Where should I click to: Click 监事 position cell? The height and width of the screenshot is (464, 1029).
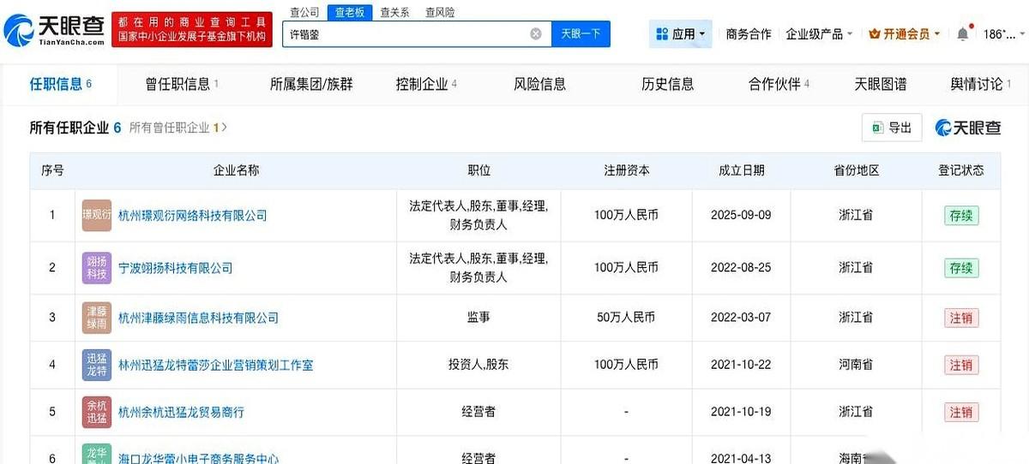478,318
